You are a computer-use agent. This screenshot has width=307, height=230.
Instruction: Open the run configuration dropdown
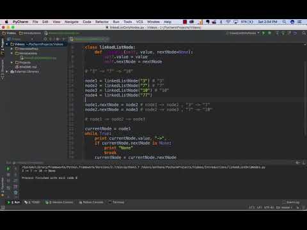pos(243,33)
